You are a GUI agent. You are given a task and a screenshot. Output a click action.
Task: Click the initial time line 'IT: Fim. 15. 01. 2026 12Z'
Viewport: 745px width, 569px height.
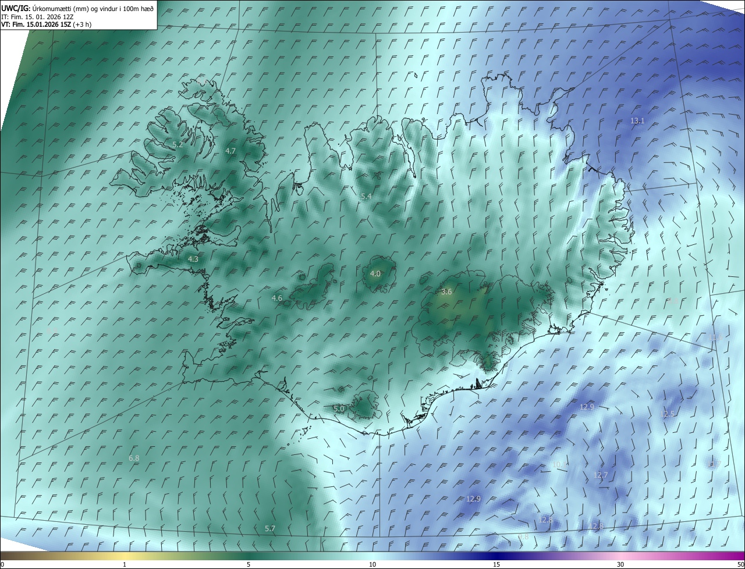coord(37,17)
